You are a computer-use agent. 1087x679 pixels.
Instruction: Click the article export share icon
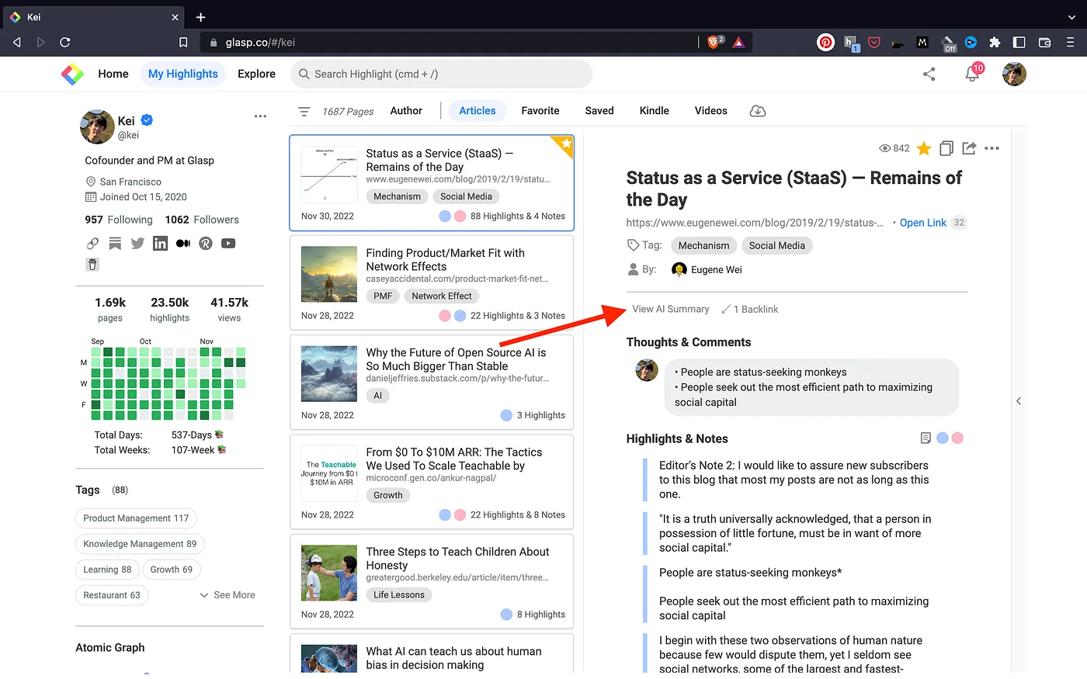pos(969,148)
